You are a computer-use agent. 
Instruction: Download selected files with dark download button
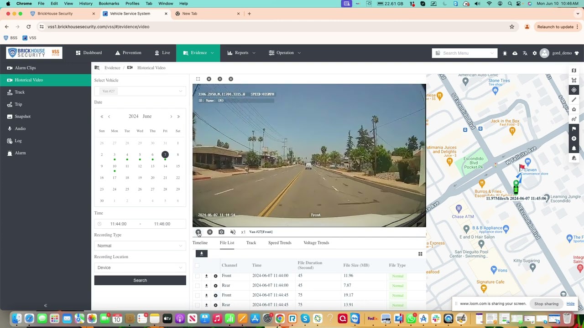coord(201,254)
